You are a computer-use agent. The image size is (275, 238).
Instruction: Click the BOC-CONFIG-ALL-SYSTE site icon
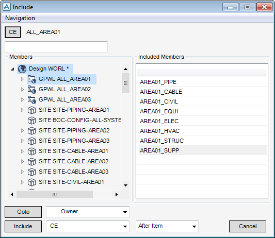pos(32,121)
